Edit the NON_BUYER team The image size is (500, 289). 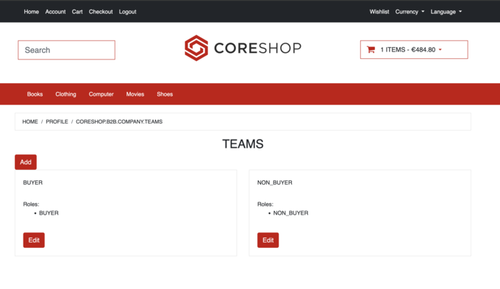click(x=268, y=240)
